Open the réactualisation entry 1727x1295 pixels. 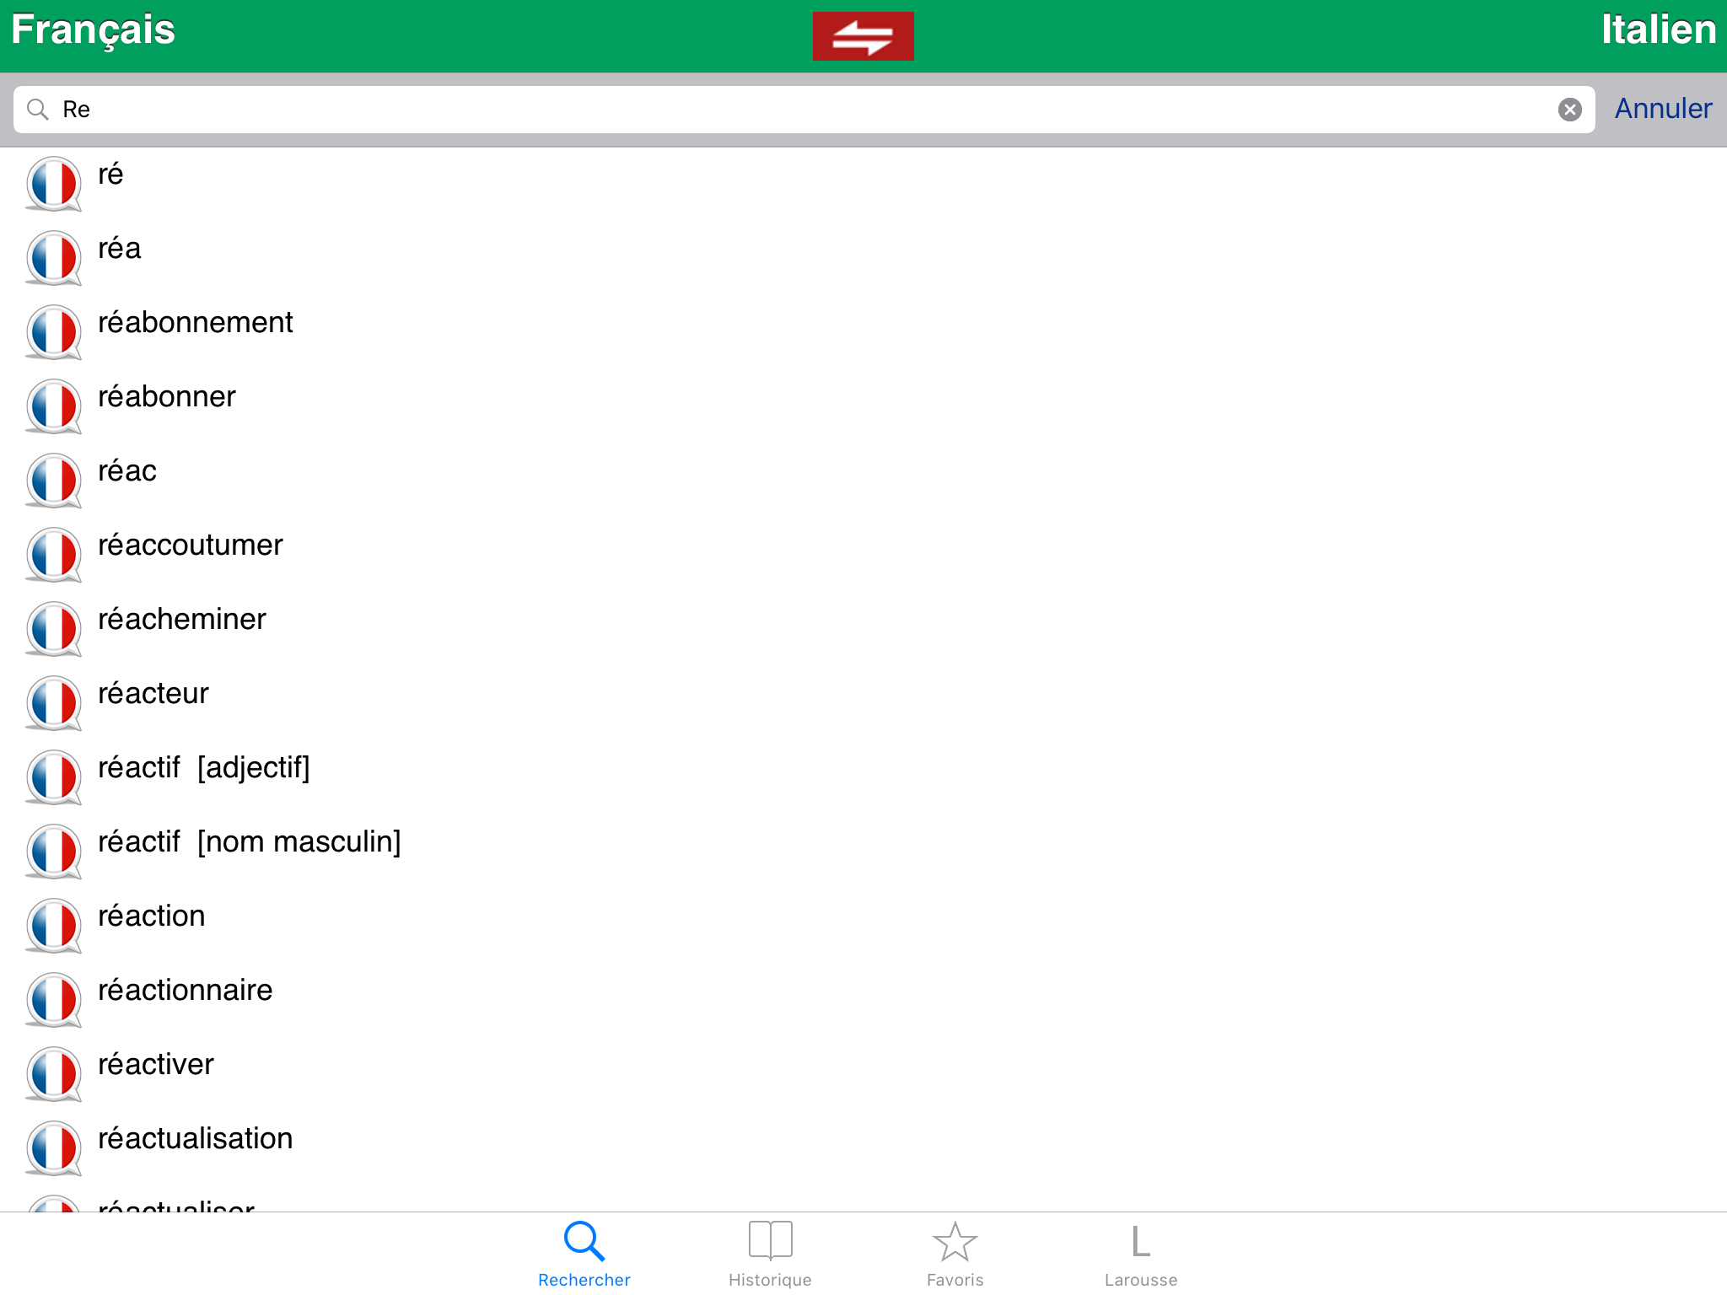(x=196, y=1139)
